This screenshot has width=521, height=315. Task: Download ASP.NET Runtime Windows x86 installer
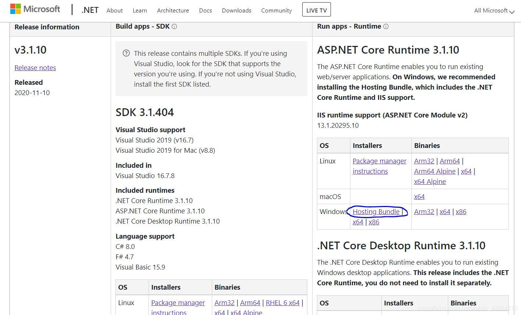click(374, 222)
